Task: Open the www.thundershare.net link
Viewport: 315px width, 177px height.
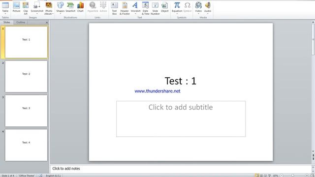Action: (x=157, y=91)
